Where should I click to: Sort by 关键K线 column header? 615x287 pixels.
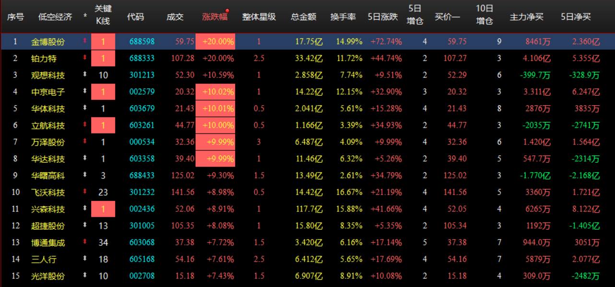coord(103,15)
